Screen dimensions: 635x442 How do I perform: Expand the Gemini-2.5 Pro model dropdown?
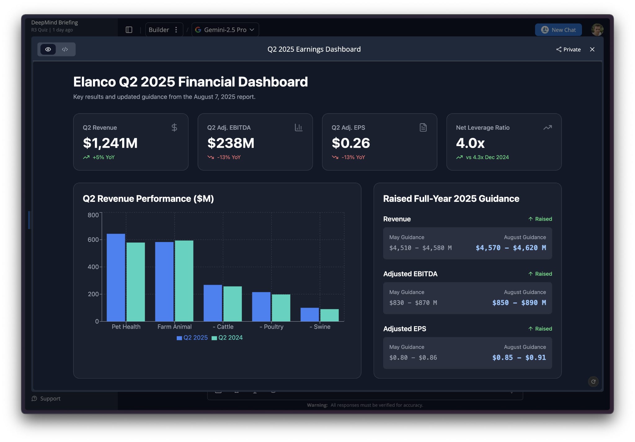tap(225, 30)
